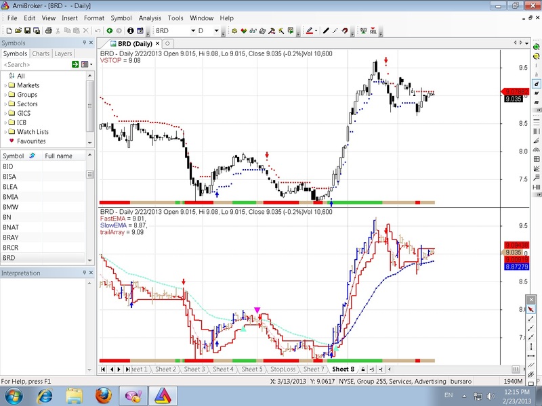This screenshot has width=542, height=406.
Task: Switch to the Layers panel tab
Action: [x=63, y=53]
